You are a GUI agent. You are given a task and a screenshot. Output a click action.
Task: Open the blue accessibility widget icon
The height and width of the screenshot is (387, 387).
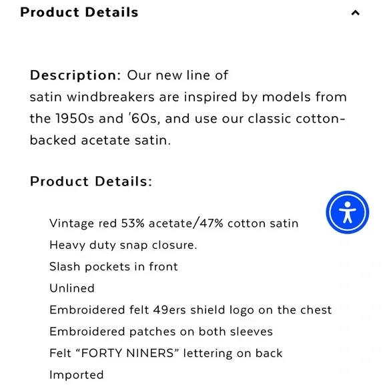coord(347,212)
